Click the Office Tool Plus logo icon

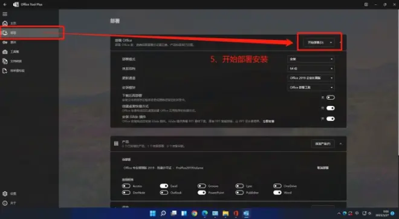[x=16, y=4]
